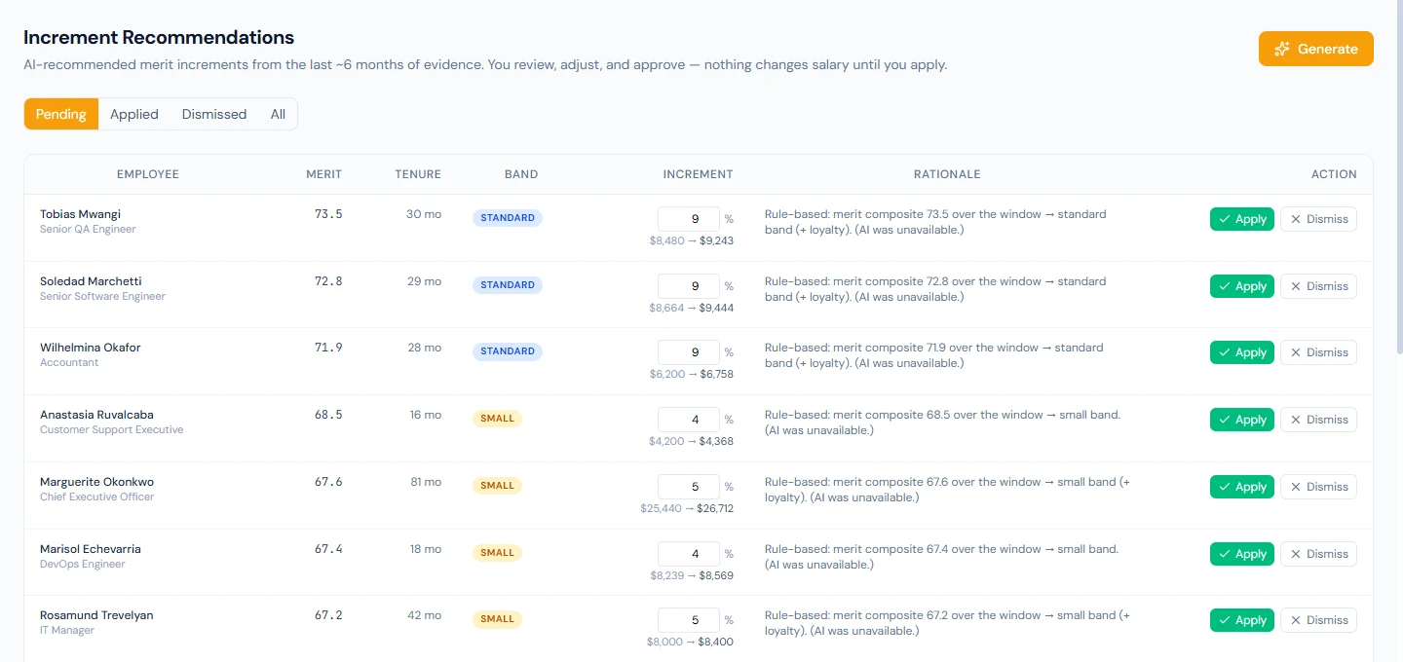Click Tobias Mwangi's Standard band badge
The height and width of the screenshot is (662, 1403).
[508, 218]
